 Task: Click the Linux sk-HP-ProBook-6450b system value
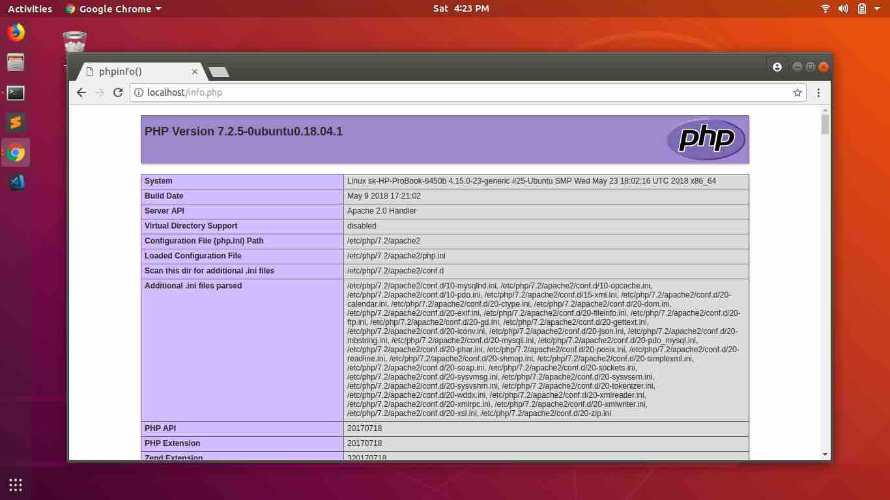[x=532, y=181]
